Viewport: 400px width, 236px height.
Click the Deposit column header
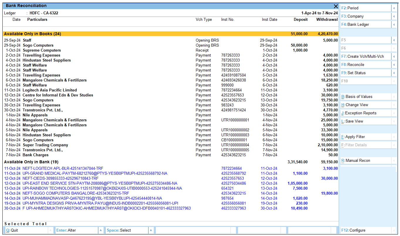click(x=301, y=20)
